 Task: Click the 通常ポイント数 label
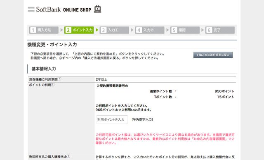point(161,91)
